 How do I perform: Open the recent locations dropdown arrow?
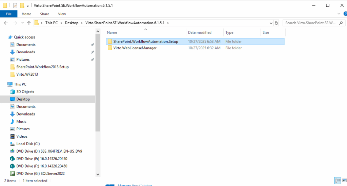click(22, 23)
